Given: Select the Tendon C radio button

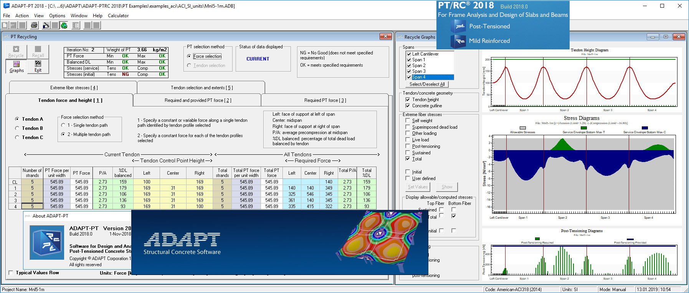Looking at the screenshot, I should (17, 137).
